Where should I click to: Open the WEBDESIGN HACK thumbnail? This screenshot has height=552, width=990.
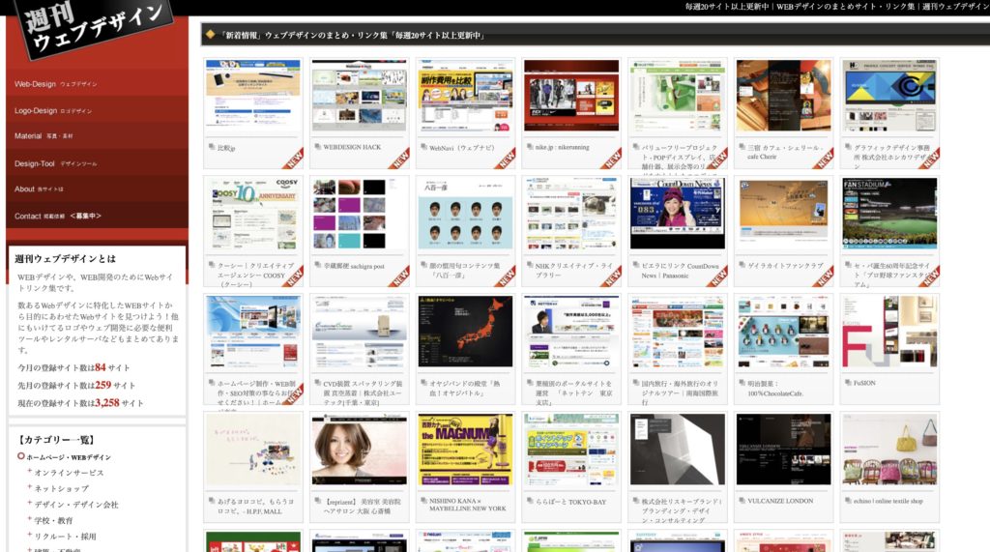click(360, 96)
